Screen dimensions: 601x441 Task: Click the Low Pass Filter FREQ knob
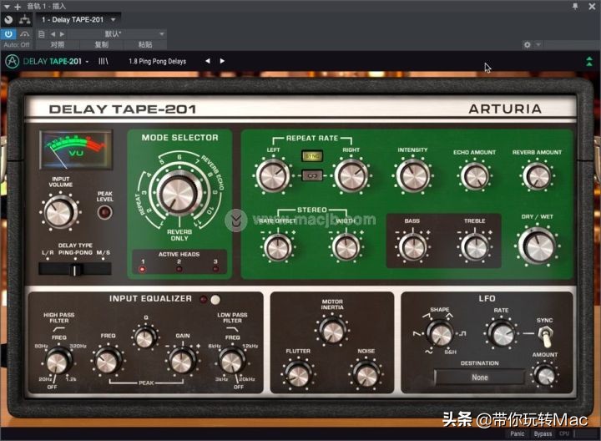[x=231, y=362]
